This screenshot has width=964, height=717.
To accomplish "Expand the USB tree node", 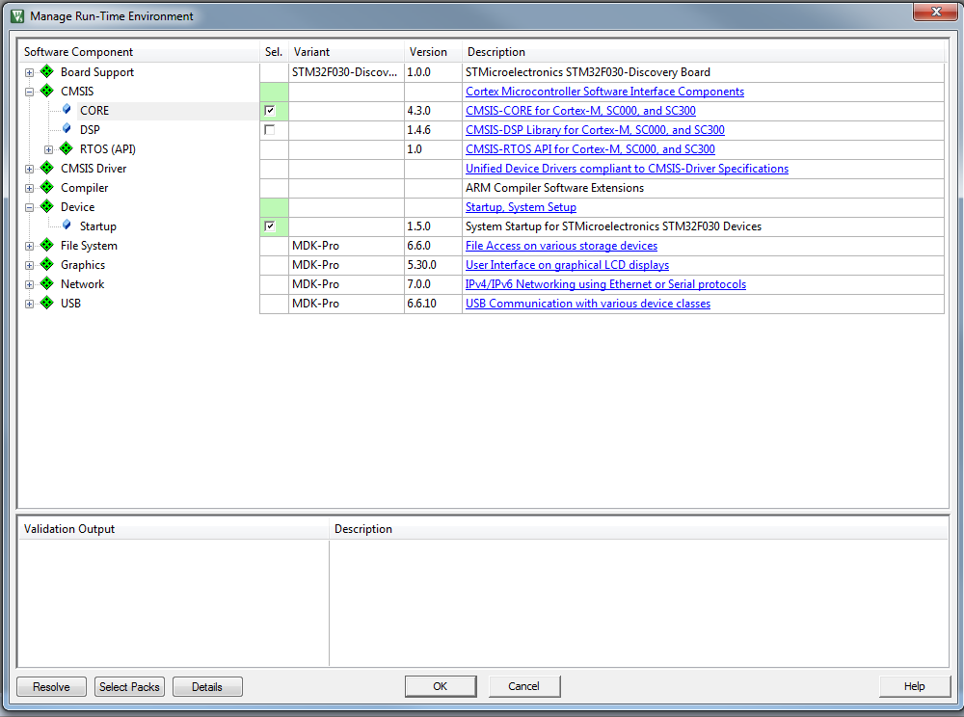I will coord(29,305).
